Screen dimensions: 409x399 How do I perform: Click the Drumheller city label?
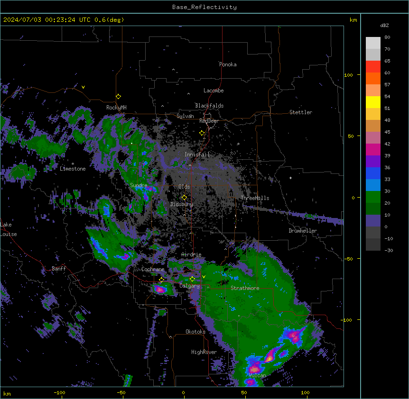303,231
